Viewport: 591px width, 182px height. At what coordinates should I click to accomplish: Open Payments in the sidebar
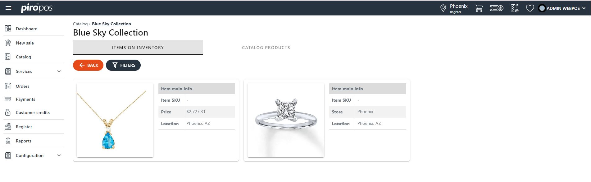[25, 99]
